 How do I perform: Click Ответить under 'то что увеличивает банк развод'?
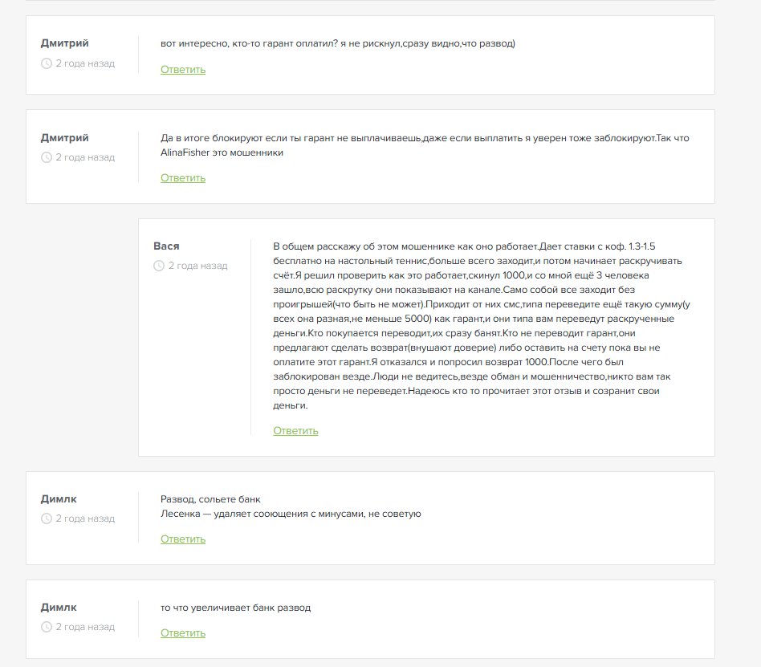[183, 633]
